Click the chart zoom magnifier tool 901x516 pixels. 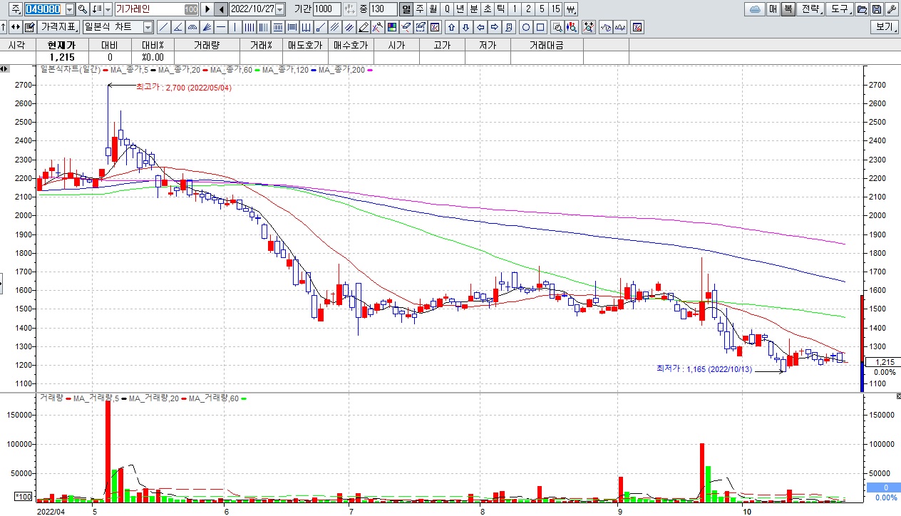pyautogui.click(x=558, y=27)
